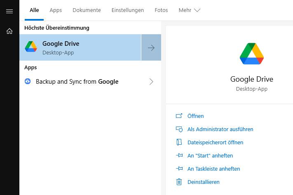Viewport: 293px width, 195px height.
Task: Click the Apps section heading in results
Action: click(x=30, y=68)
